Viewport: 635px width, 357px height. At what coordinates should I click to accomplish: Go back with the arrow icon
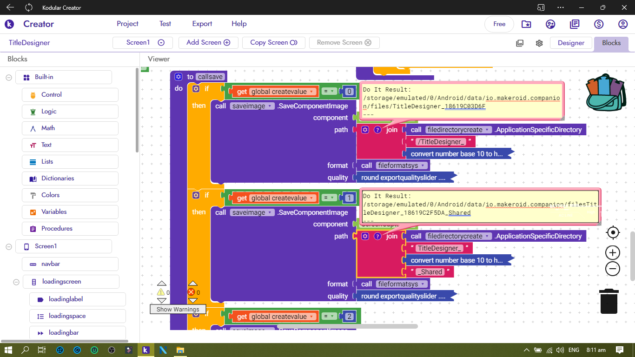pyautogui.click(x=10, y=7)
